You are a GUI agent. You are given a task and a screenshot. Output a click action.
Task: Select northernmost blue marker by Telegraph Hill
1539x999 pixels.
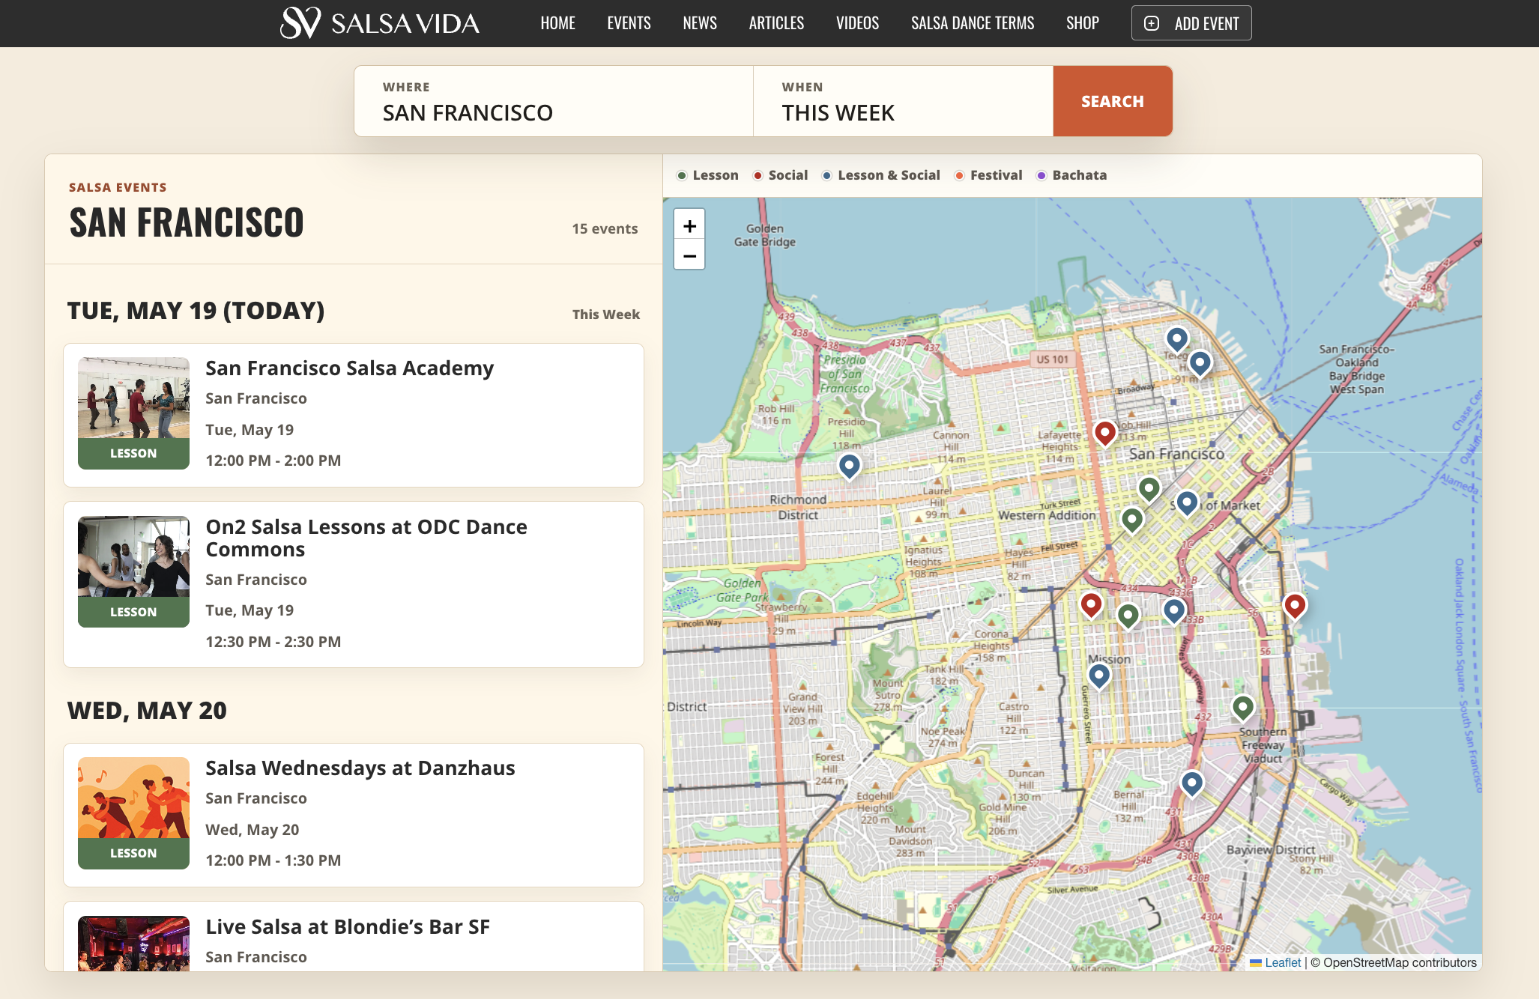point(1177,339)
